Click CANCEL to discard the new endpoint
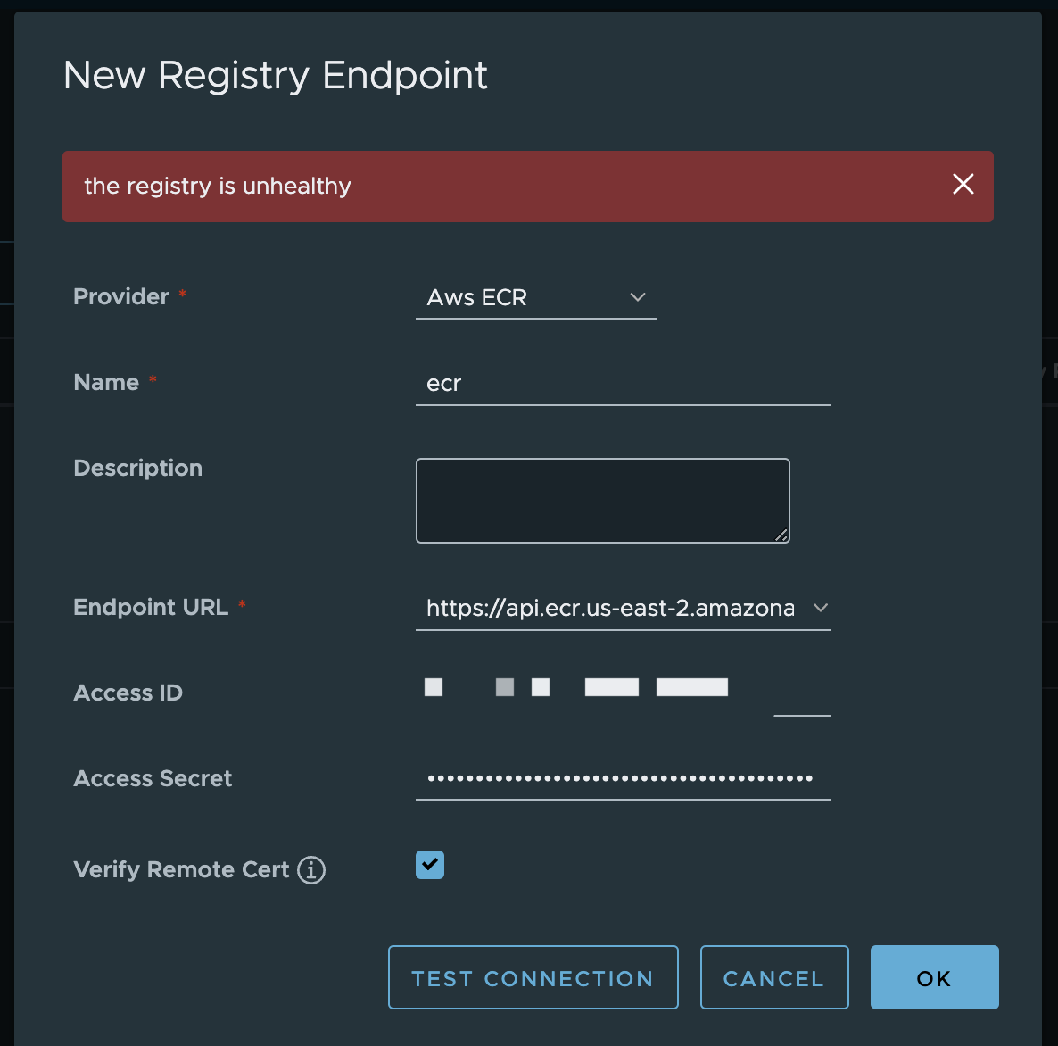The image size is (1058, 1046). tap(773, 977)
